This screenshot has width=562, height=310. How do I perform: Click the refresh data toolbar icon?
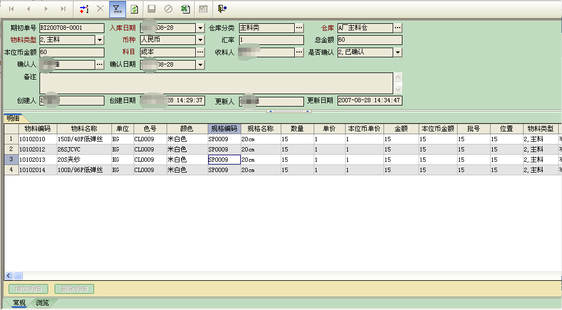click(x=134, y=9)
